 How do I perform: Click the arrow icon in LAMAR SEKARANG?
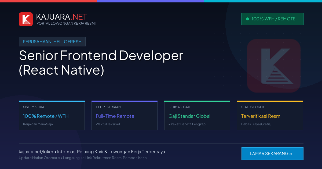[x=291, y=154]
